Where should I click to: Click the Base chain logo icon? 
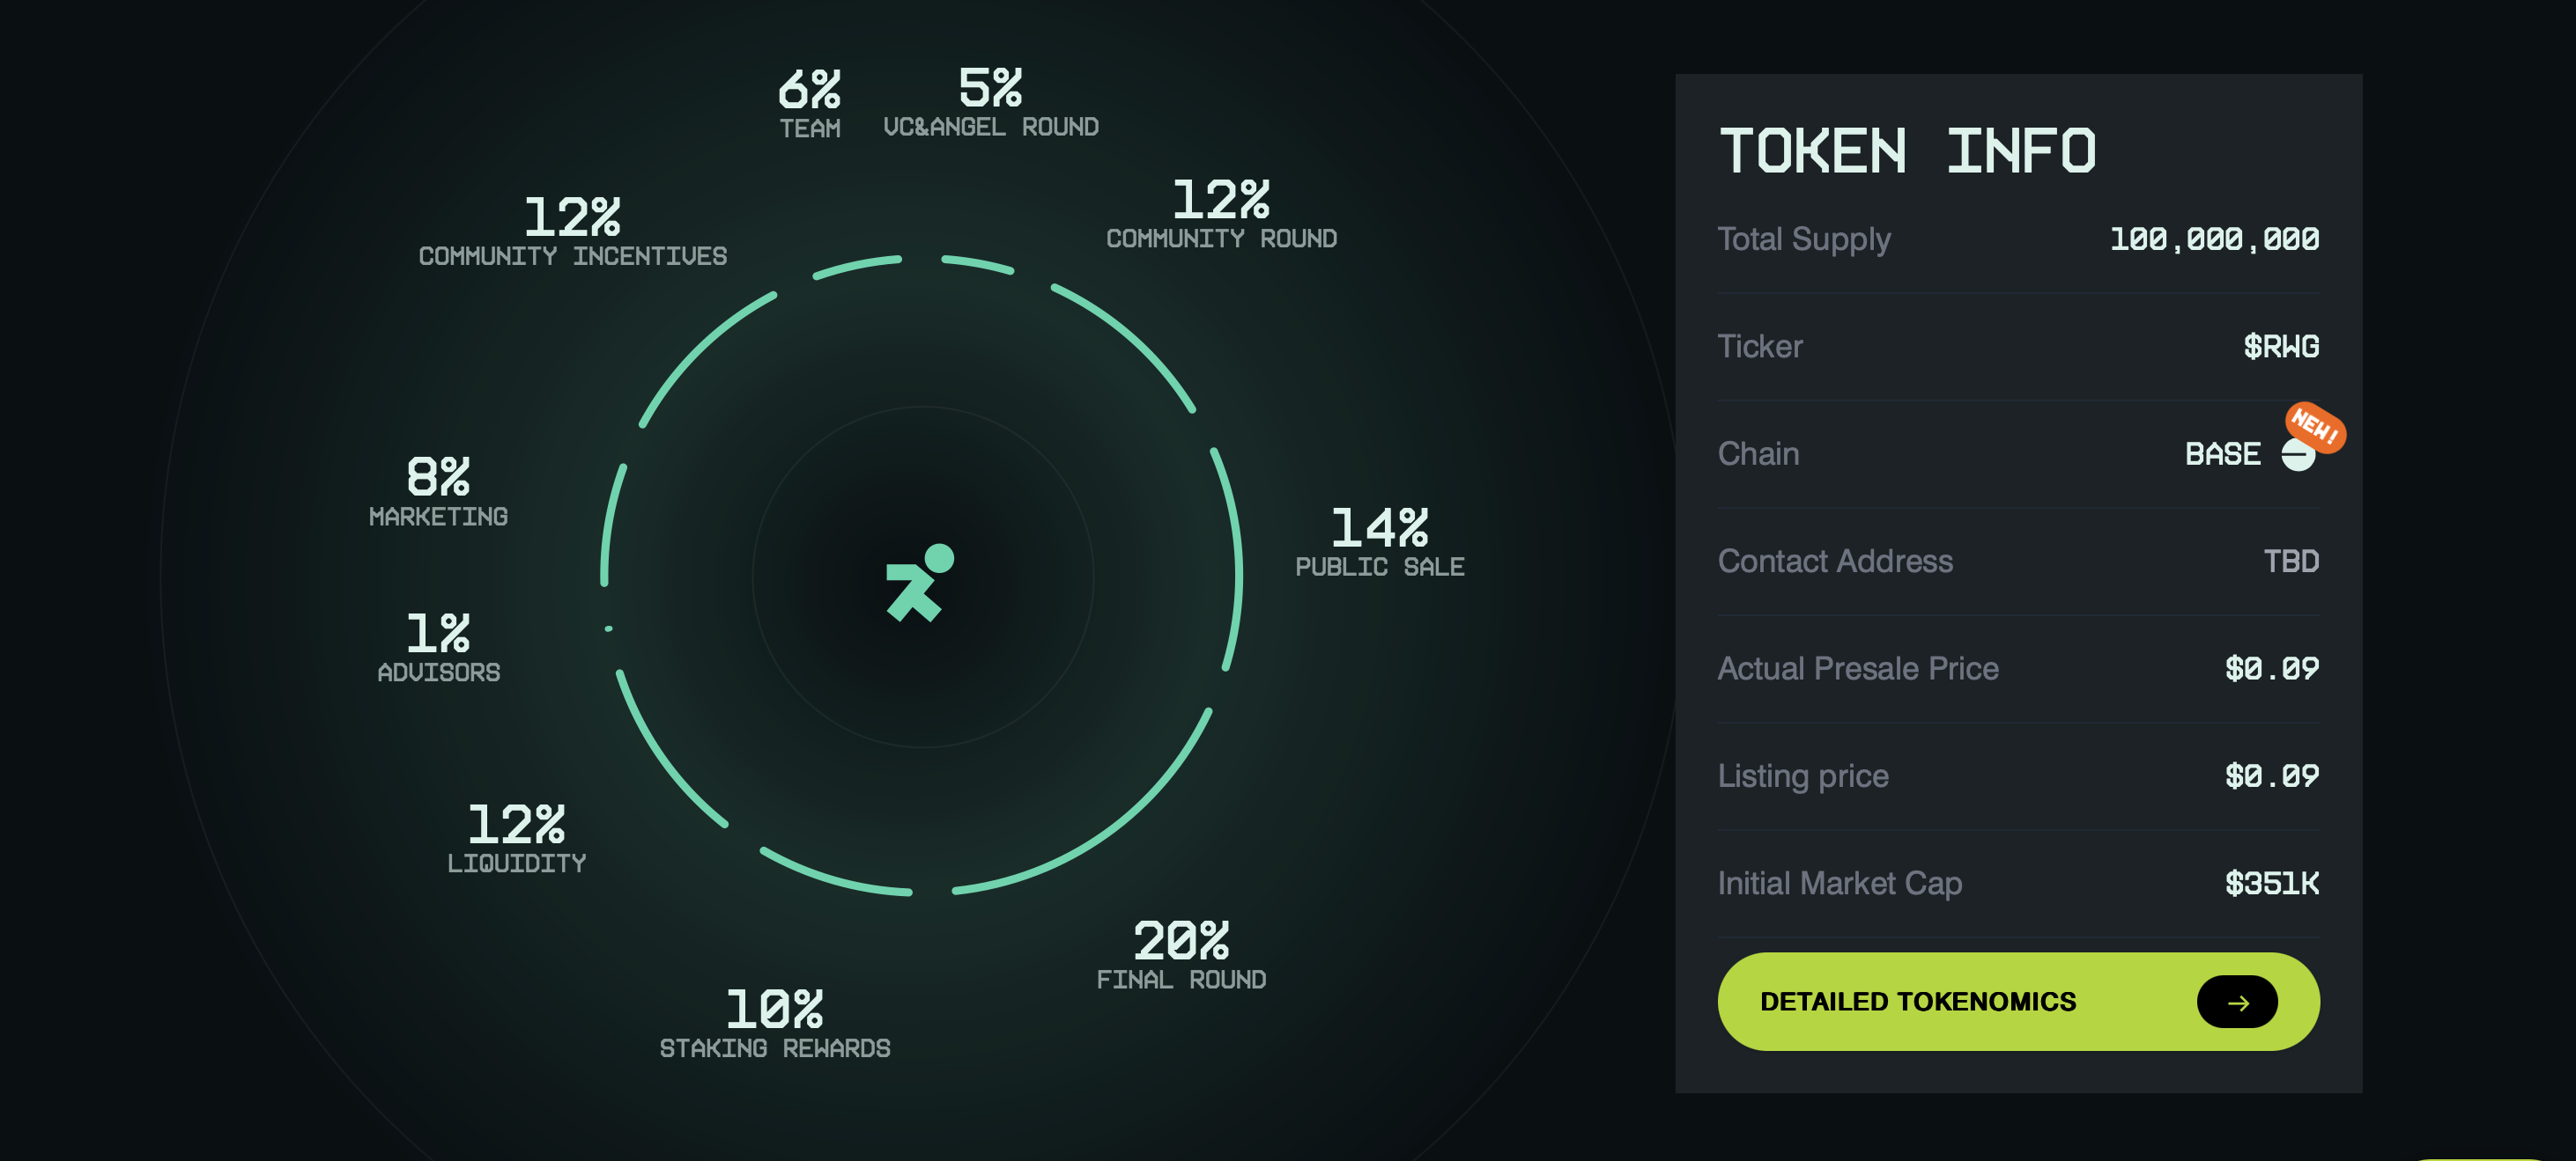2296,456
